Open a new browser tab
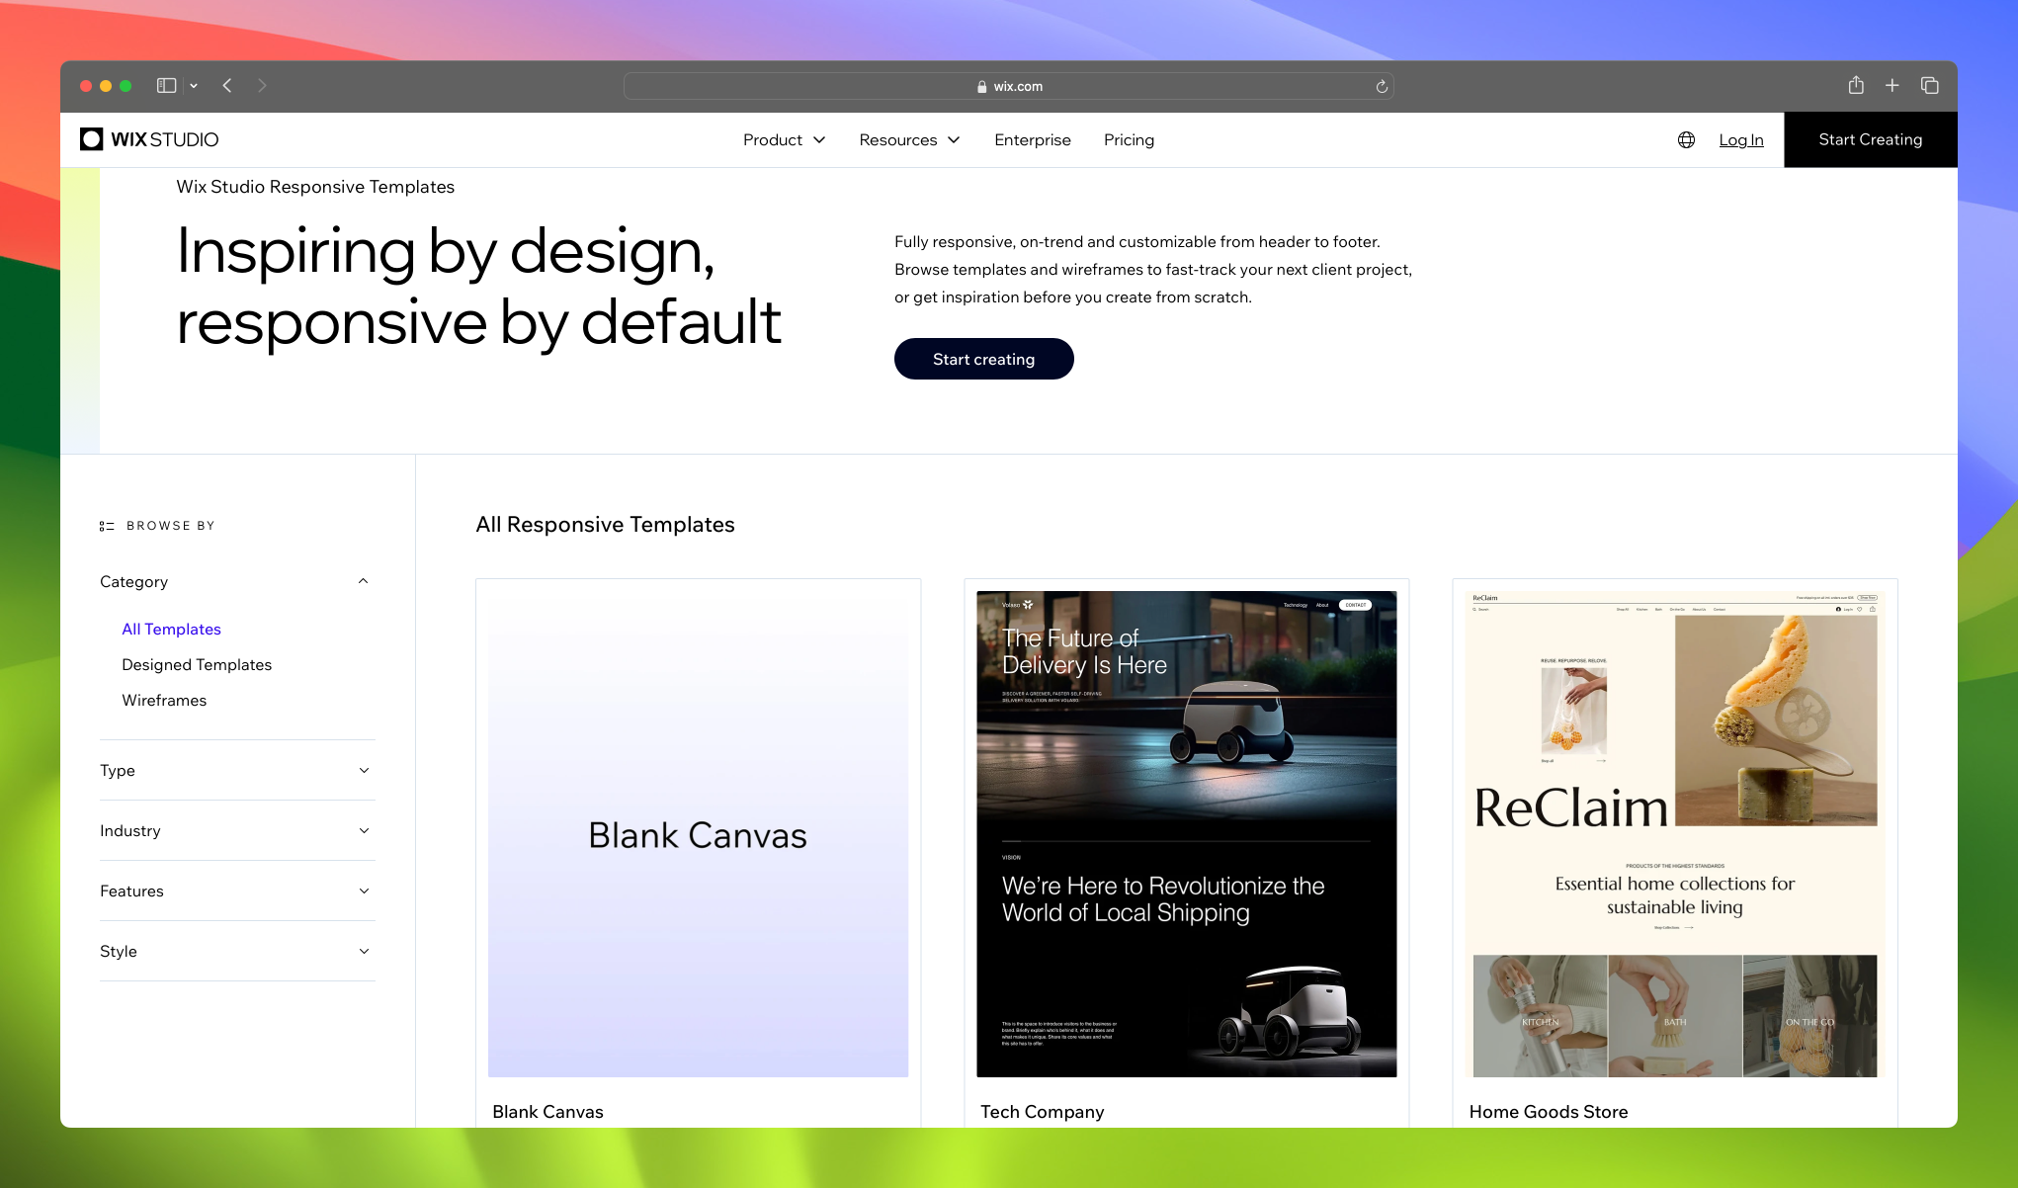 coord(1892,86)
